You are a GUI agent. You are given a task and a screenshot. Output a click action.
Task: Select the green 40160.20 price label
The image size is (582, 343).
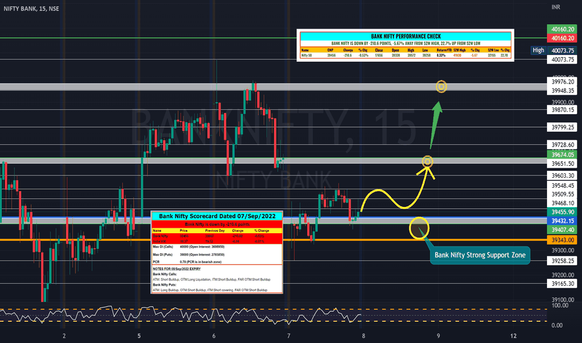pyautogui.click(x=562, y=29)
